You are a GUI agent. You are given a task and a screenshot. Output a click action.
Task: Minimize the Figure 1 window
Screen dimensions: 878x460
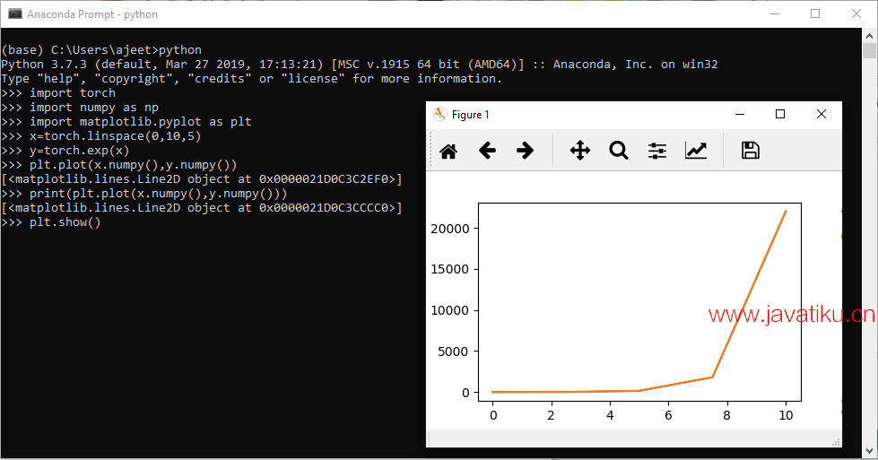coord(740,114)
